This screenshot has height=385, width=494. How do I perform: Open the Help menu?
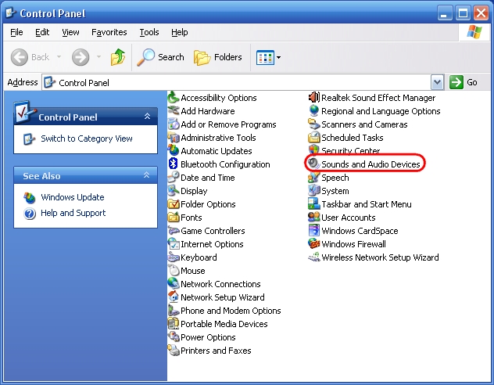(x=180, y=32)
